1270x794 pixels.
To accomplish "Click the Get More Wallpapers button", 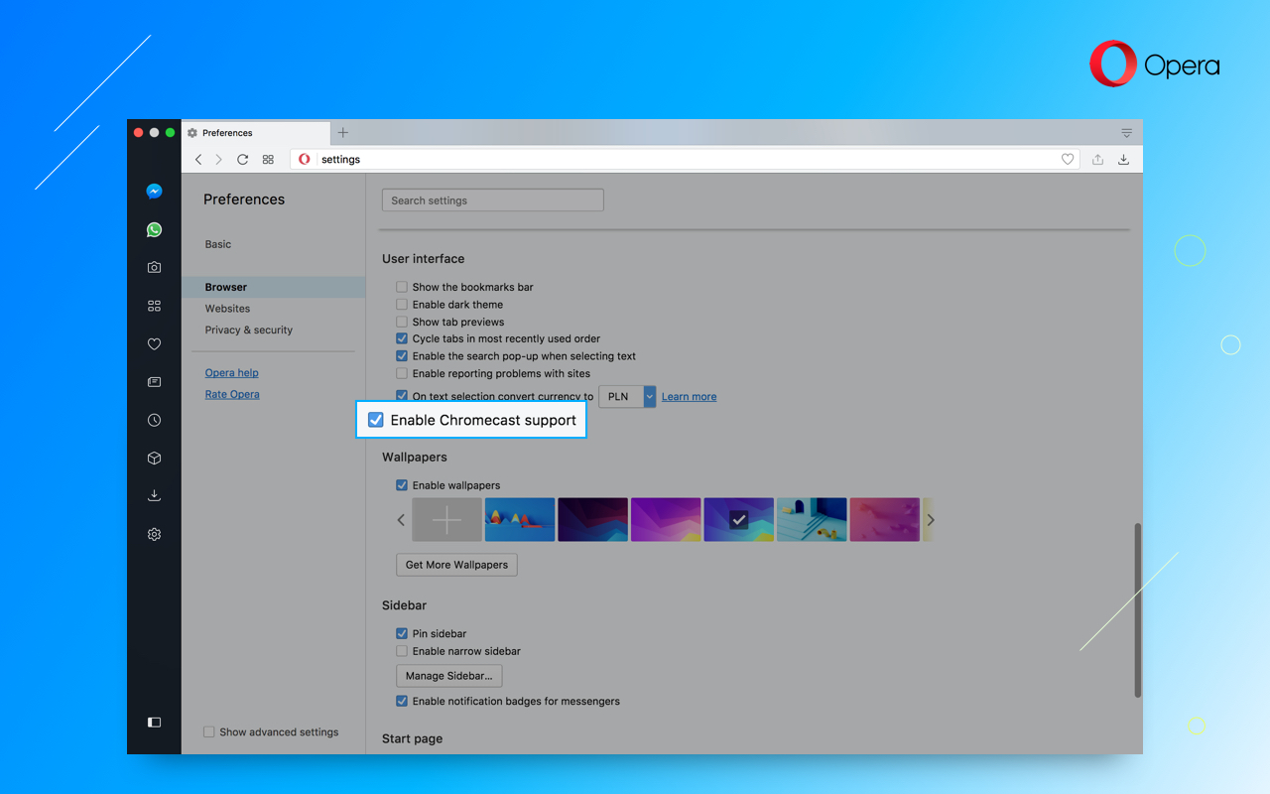I will (456, 564).
